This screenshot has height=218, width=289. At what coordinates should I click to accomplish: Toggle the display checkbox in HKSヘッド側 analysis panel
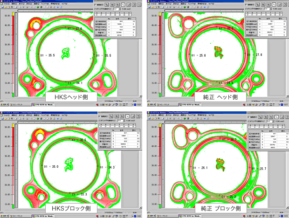[95, 5]
